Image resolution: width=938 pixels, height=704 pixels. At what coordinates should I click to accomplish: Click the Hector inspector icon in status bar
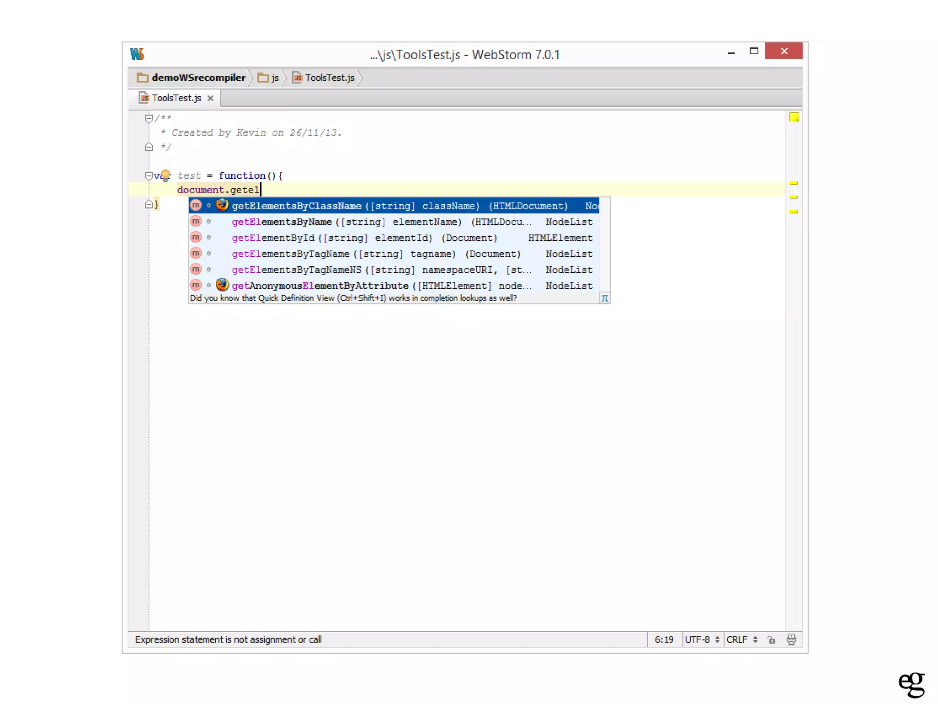click(791, 639)
